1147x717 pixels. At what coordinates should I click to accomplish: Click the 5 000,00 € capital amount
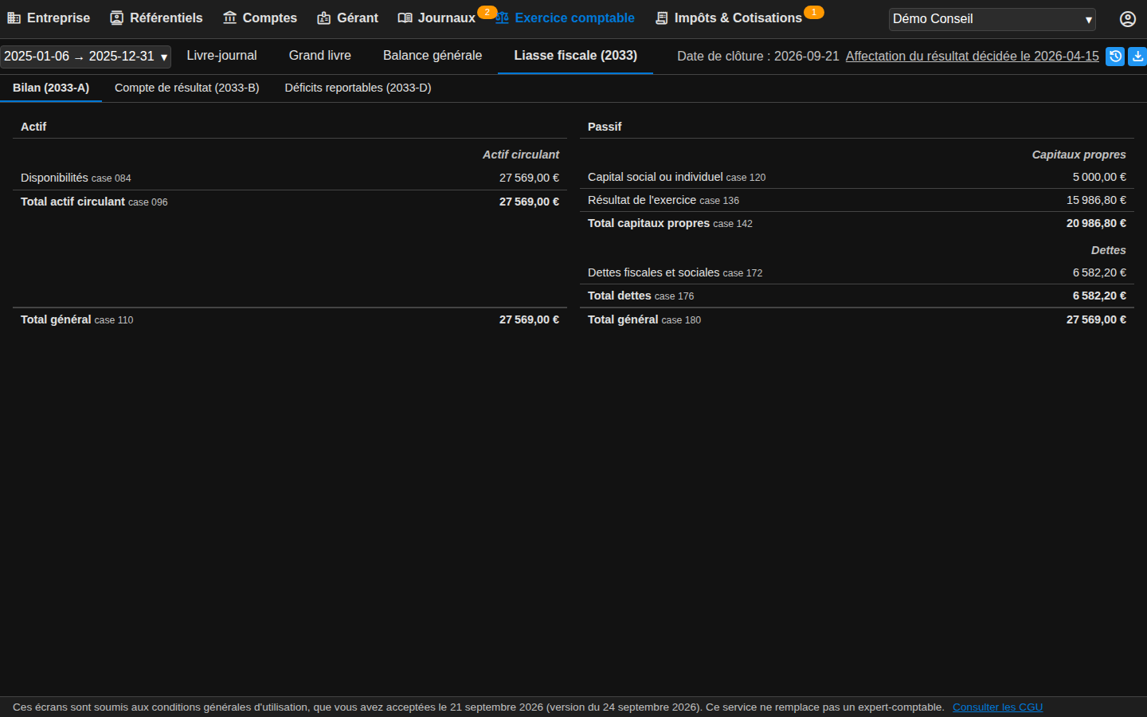(x=1099, y=177)
